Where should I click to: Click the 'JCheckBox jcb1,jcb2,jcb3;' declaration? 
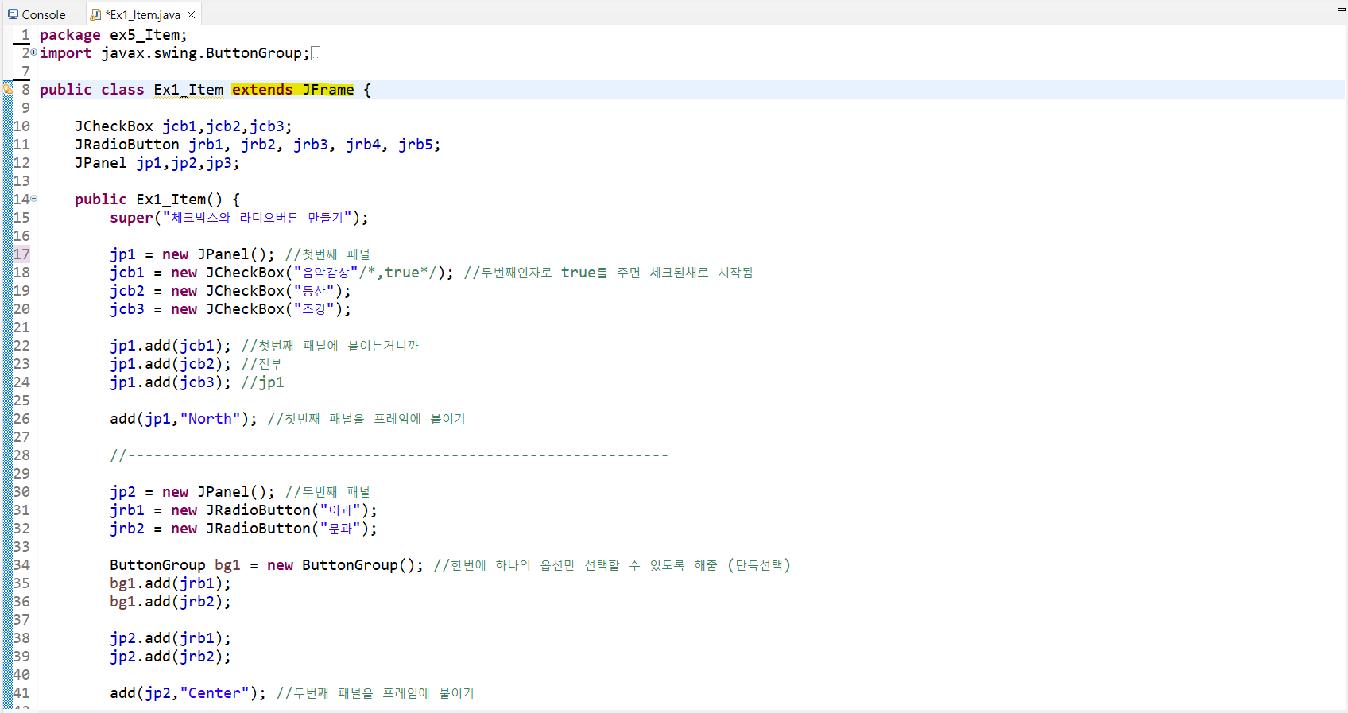(184, 126)
